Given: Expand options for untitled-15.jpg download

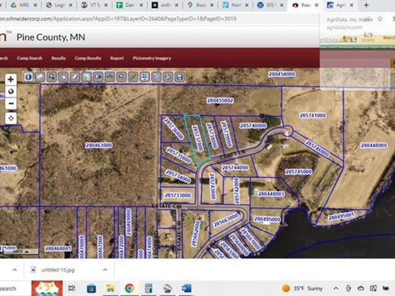Looking at the screenshot, I should (x=105, y=269).
